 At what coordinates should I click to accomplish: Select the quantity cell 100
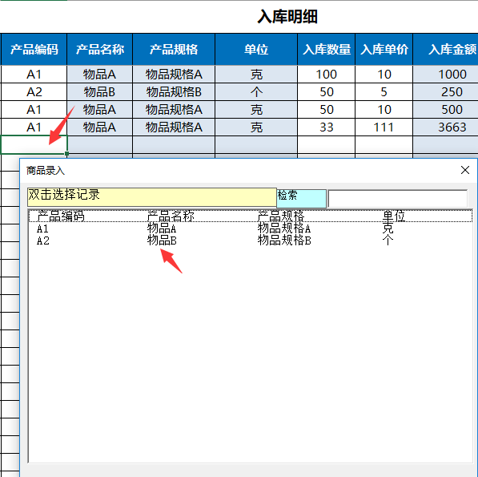[x=326, y=75]
